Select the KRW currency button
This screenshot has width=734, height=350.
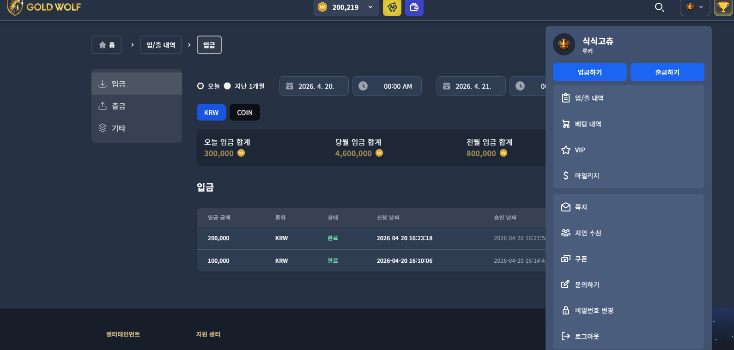click(x=211, y=112)
